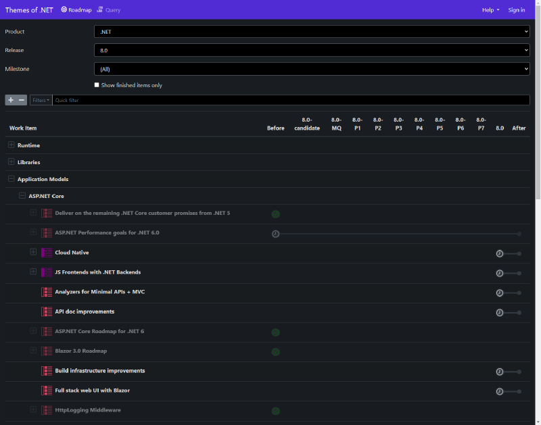Click clock icon in JS Frontends row
Screen dimensions: 541x425
click(x=499, y=274)
